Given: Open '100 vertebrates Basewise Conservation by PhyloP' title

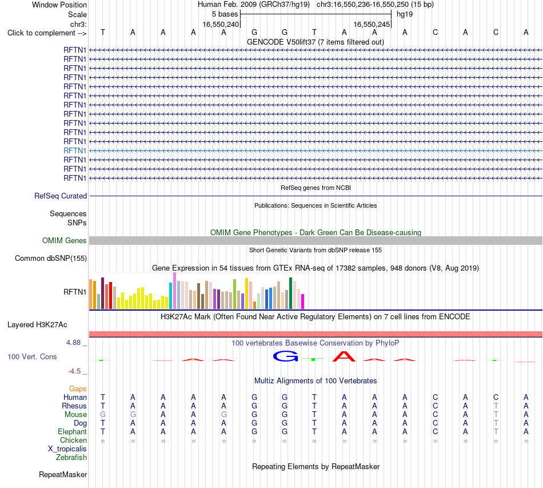Looking at the screenshot, I should point(316,343).
